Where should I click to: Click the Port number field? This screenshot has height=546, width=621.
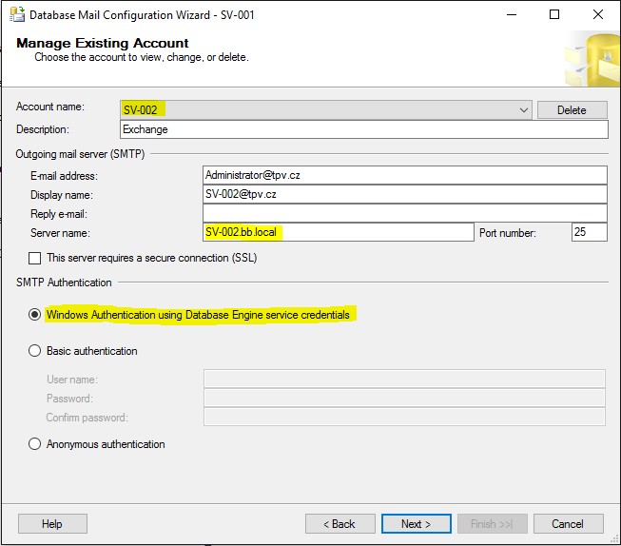(x=589, y=232)
